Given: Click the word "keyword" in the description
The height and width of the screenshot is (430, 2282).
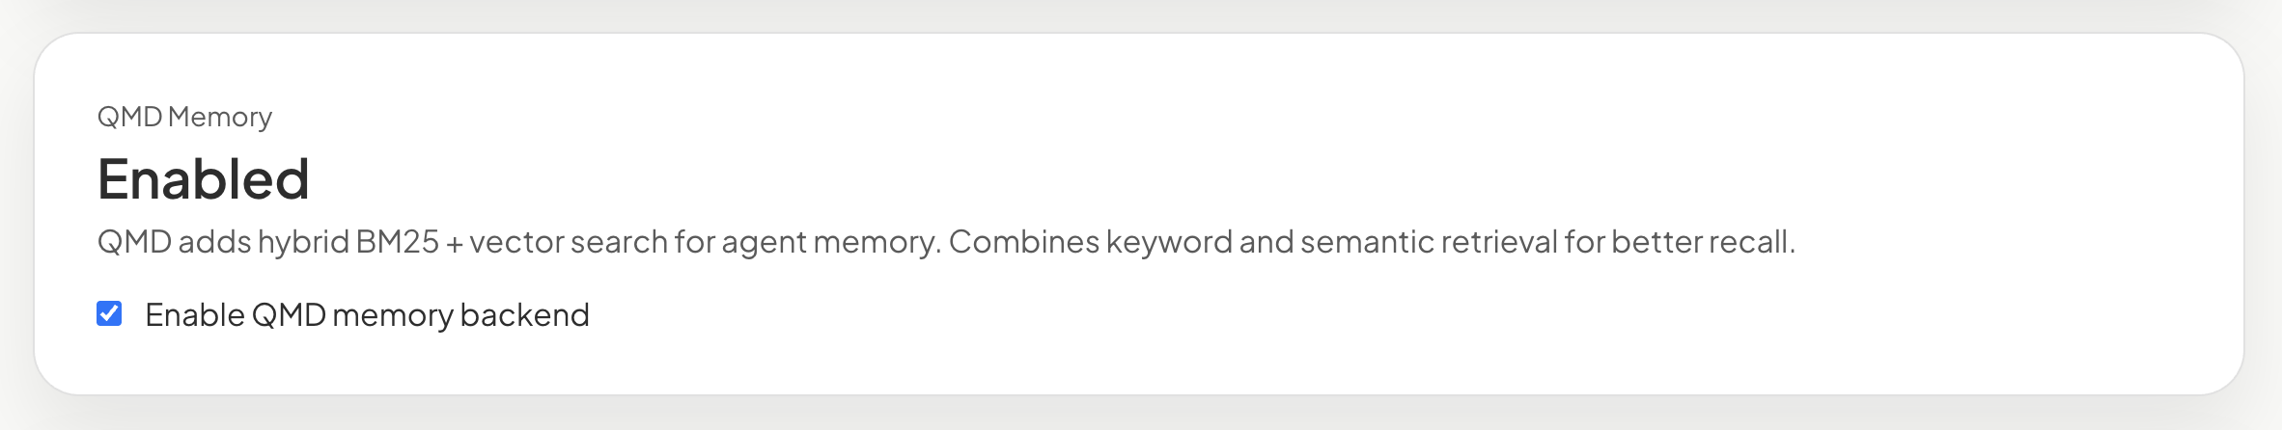Looking at the screenshot, I should pos(1169,242).
